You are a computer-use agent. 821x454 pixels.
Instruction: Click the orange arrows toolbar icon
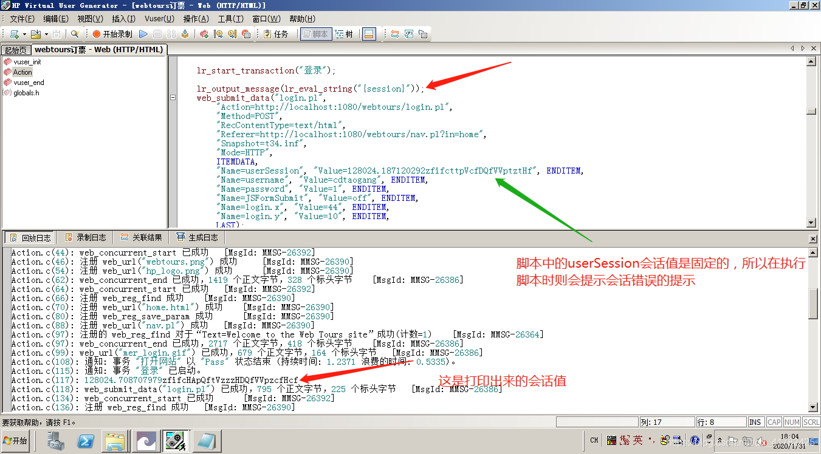pos(395,34)
